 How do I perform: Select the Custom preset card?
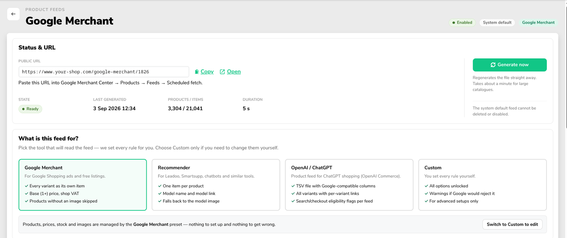pos(482,185)
